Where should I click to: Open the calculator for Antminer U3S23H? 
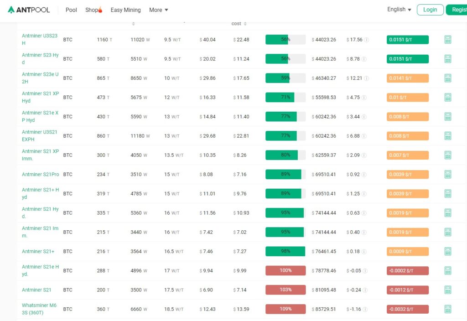pyautogui.click(x=447, y=39)
